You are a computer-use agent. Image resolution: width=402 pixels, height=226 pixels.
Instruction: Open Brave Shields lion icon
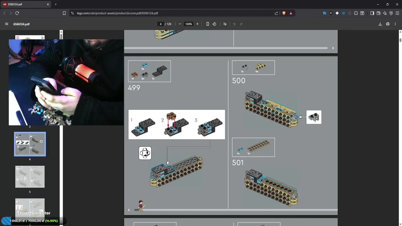[x=284, y=13]
